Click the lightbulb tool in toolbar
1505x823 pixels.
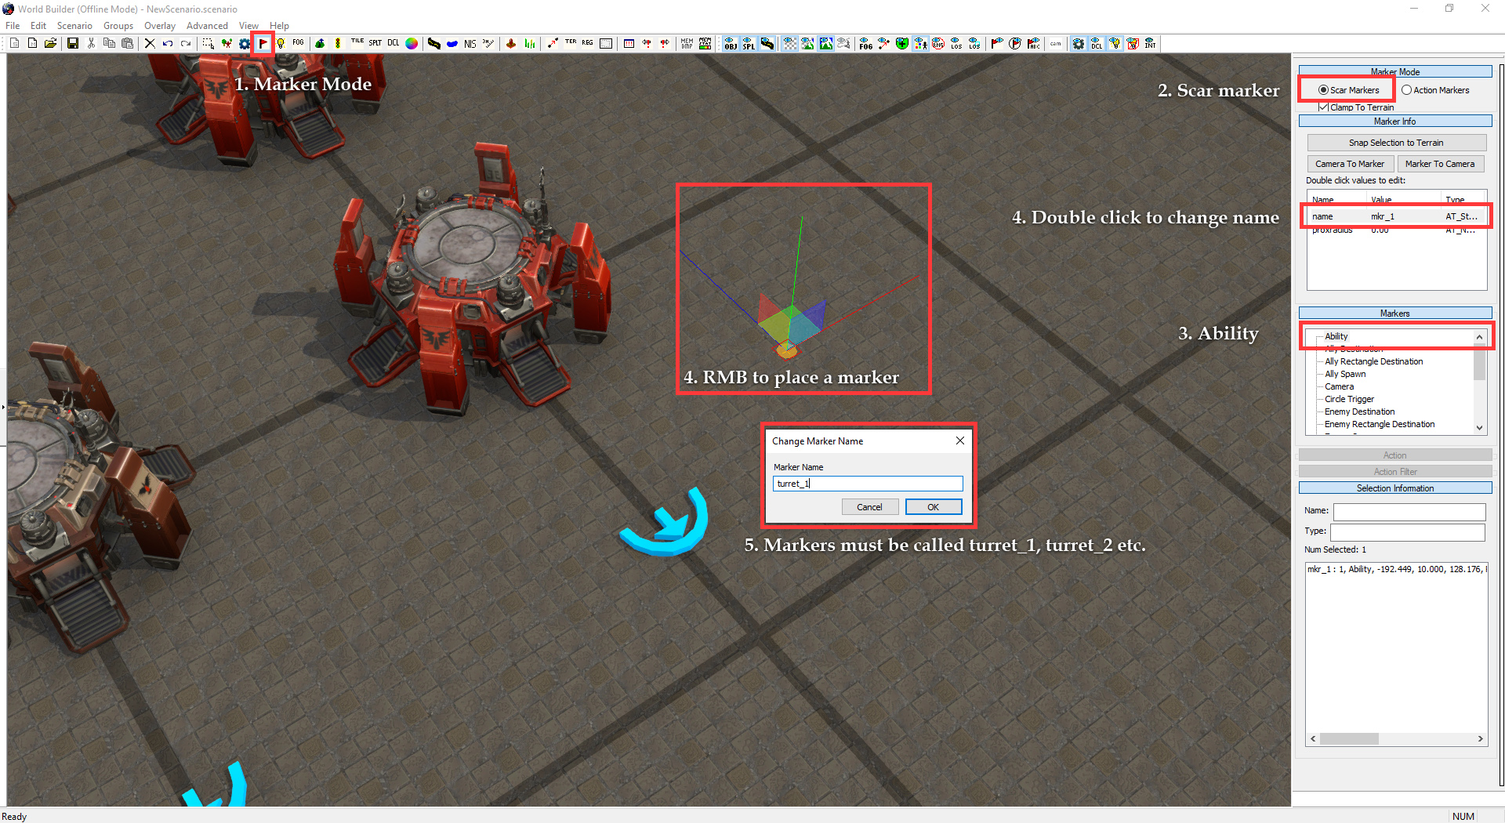(x=281, y=44)
